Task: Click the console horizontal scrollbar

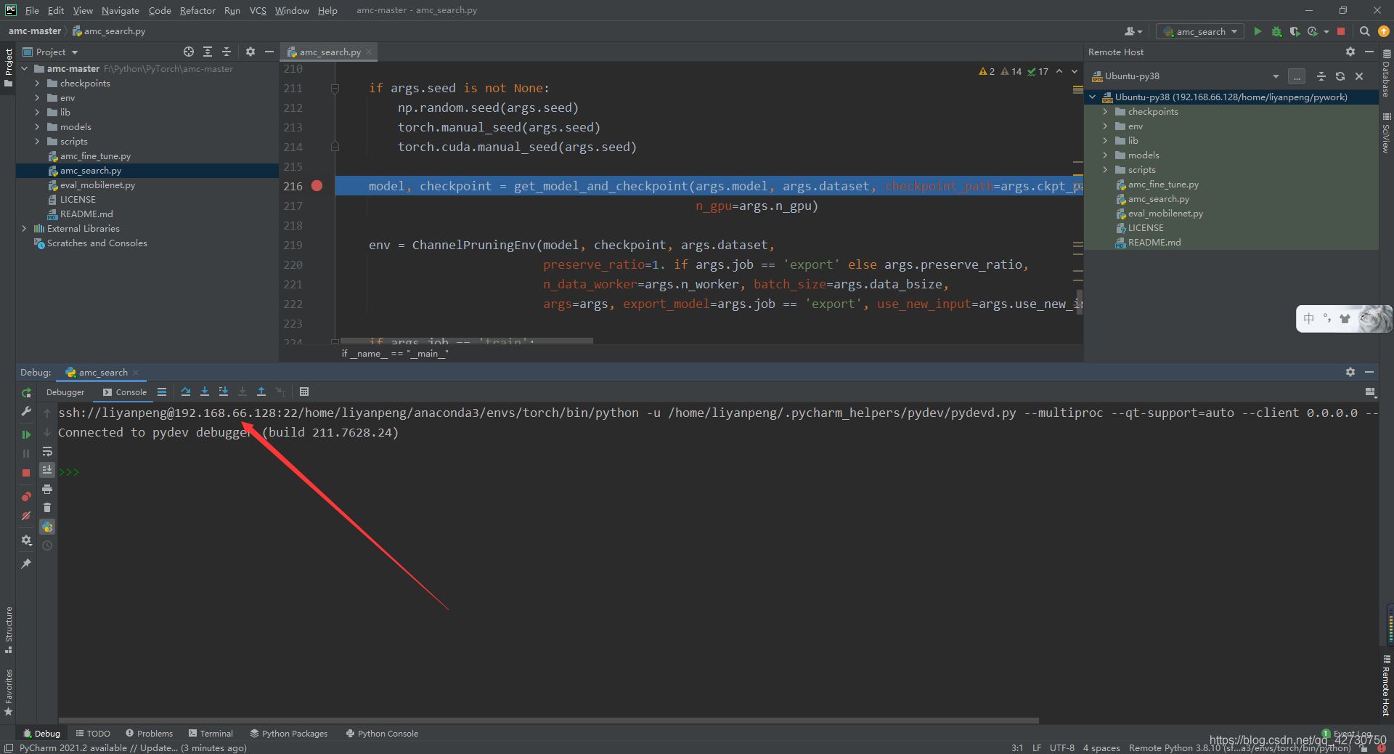Action: pyautogui.click(x=548, y=721)
